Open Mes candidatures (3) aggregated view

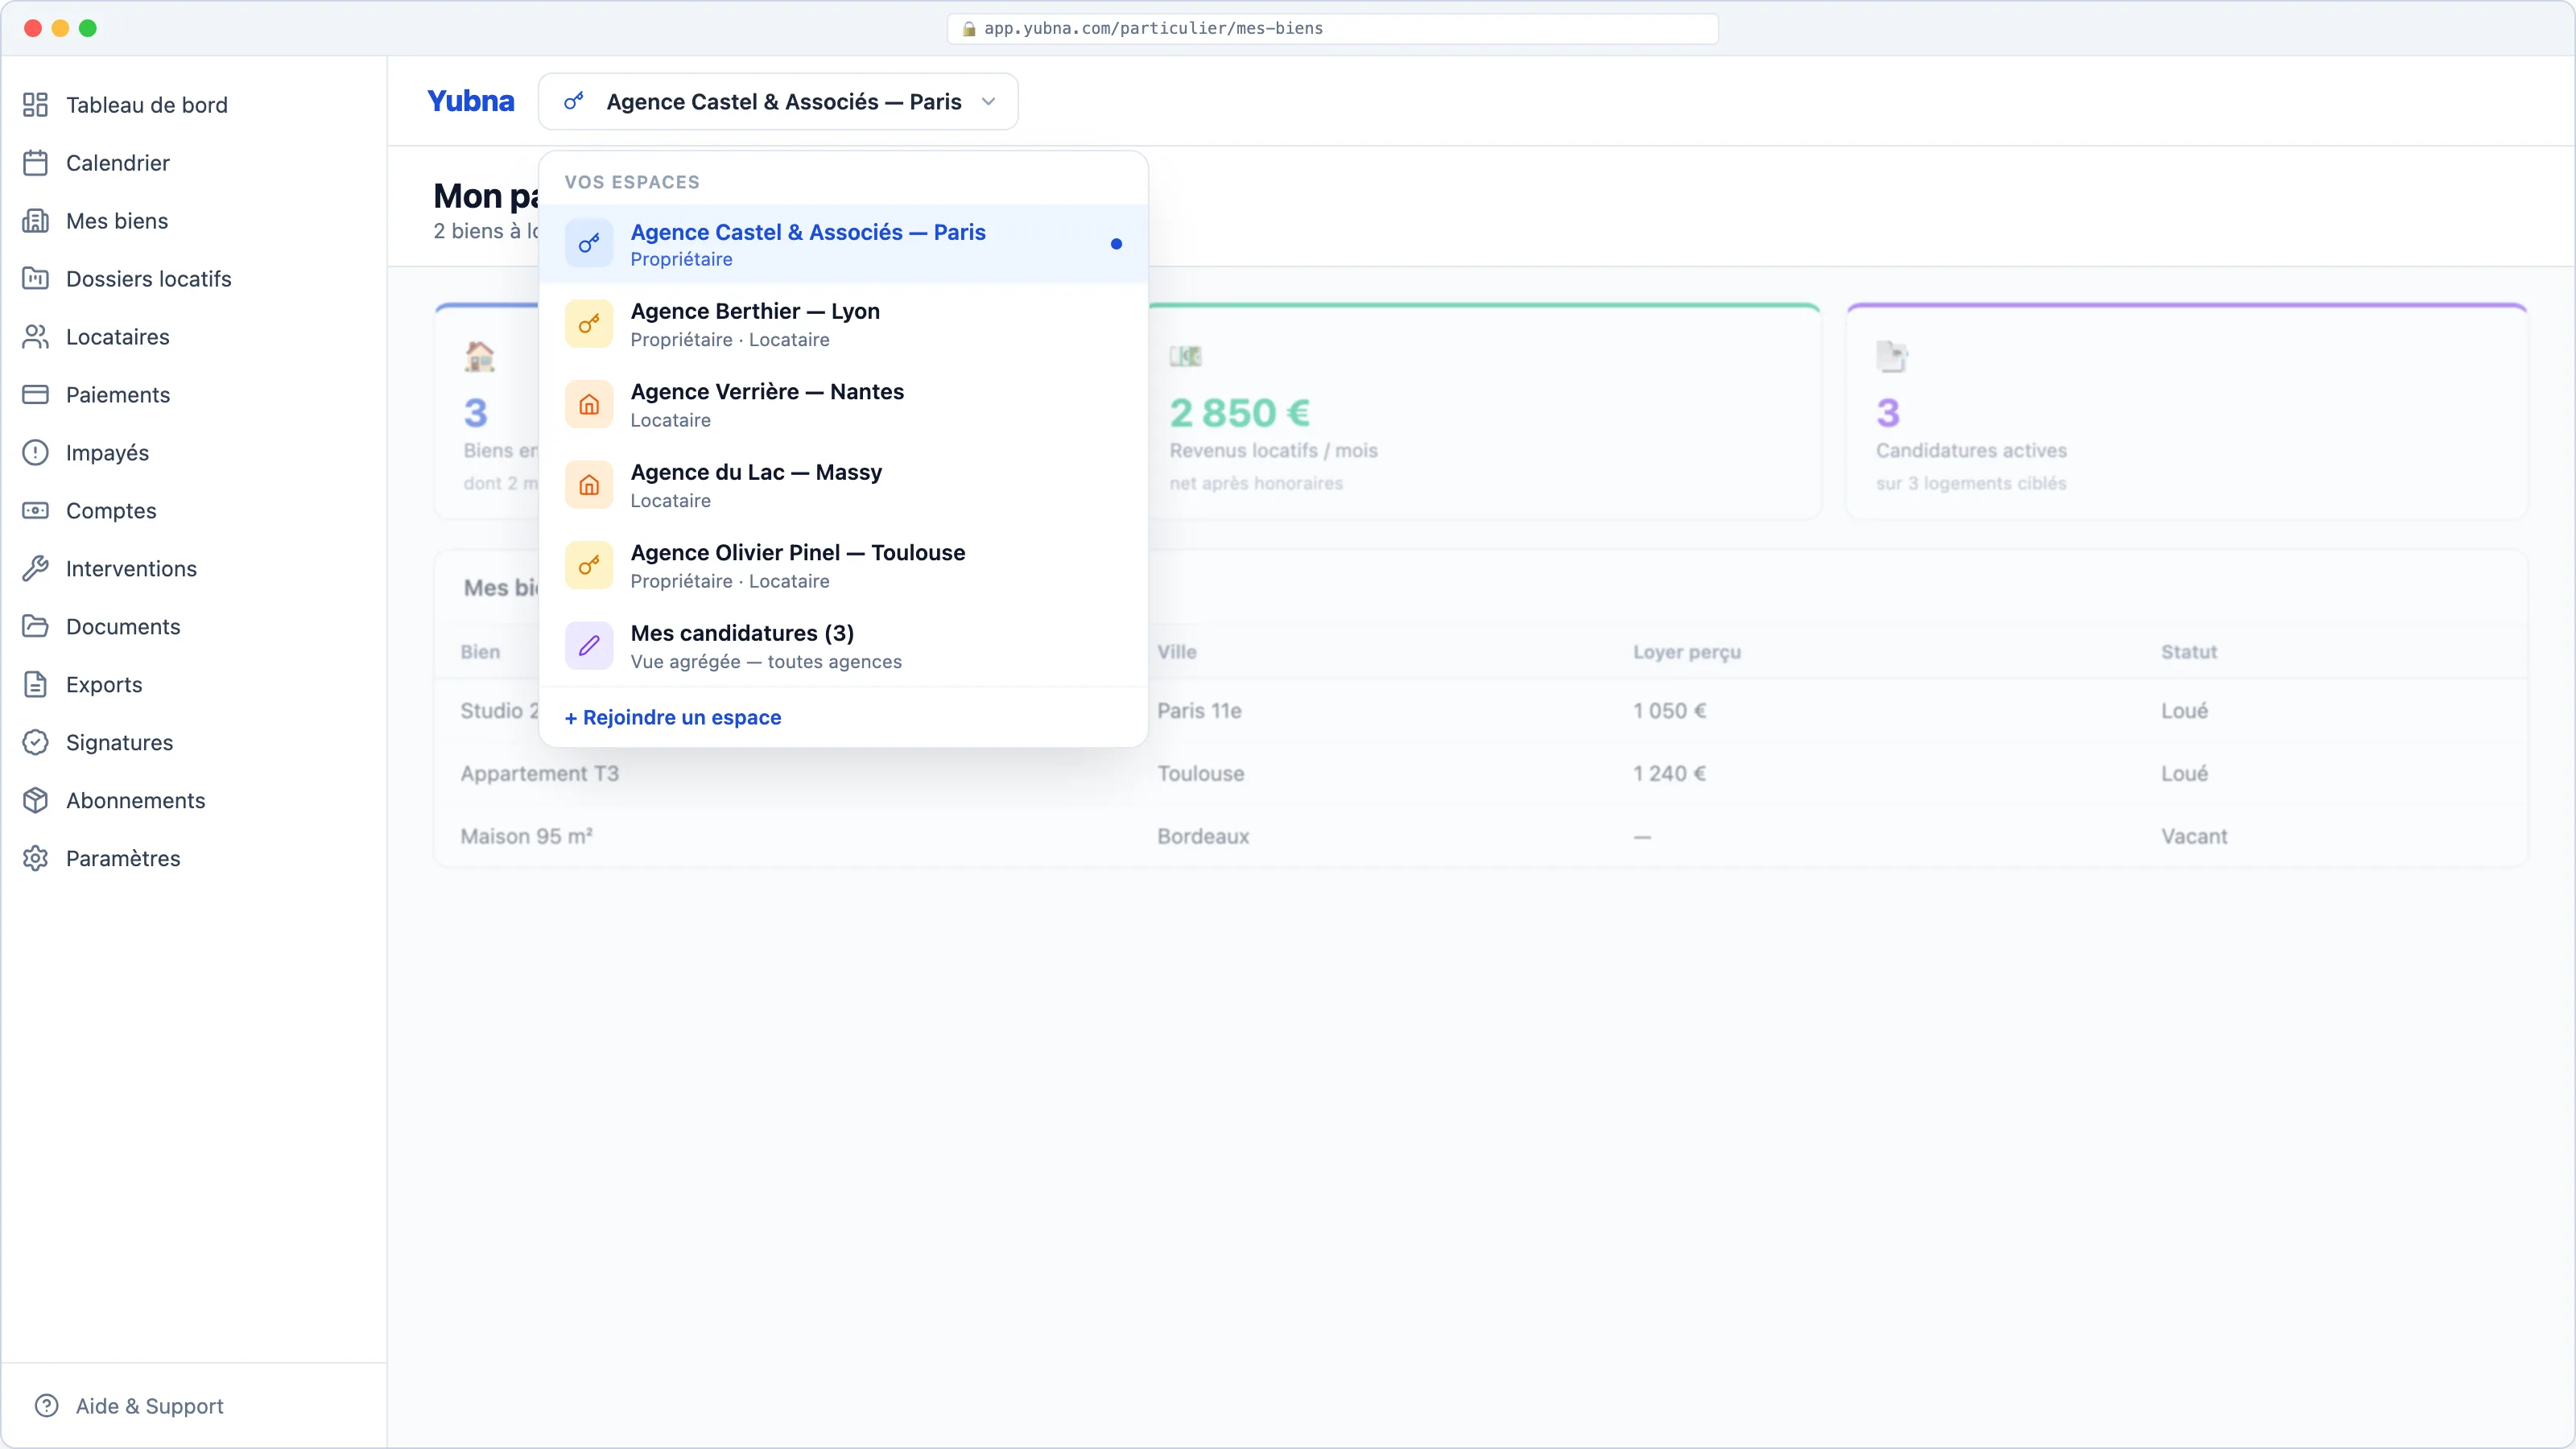point(843,646)
